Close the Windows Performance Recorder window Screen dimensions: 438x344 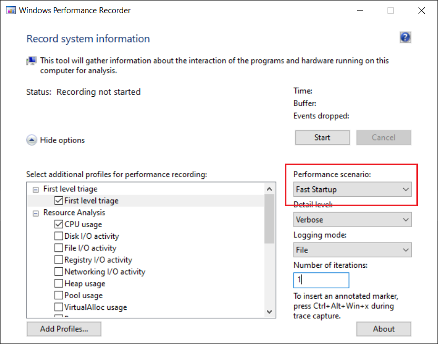pos(422,11)
